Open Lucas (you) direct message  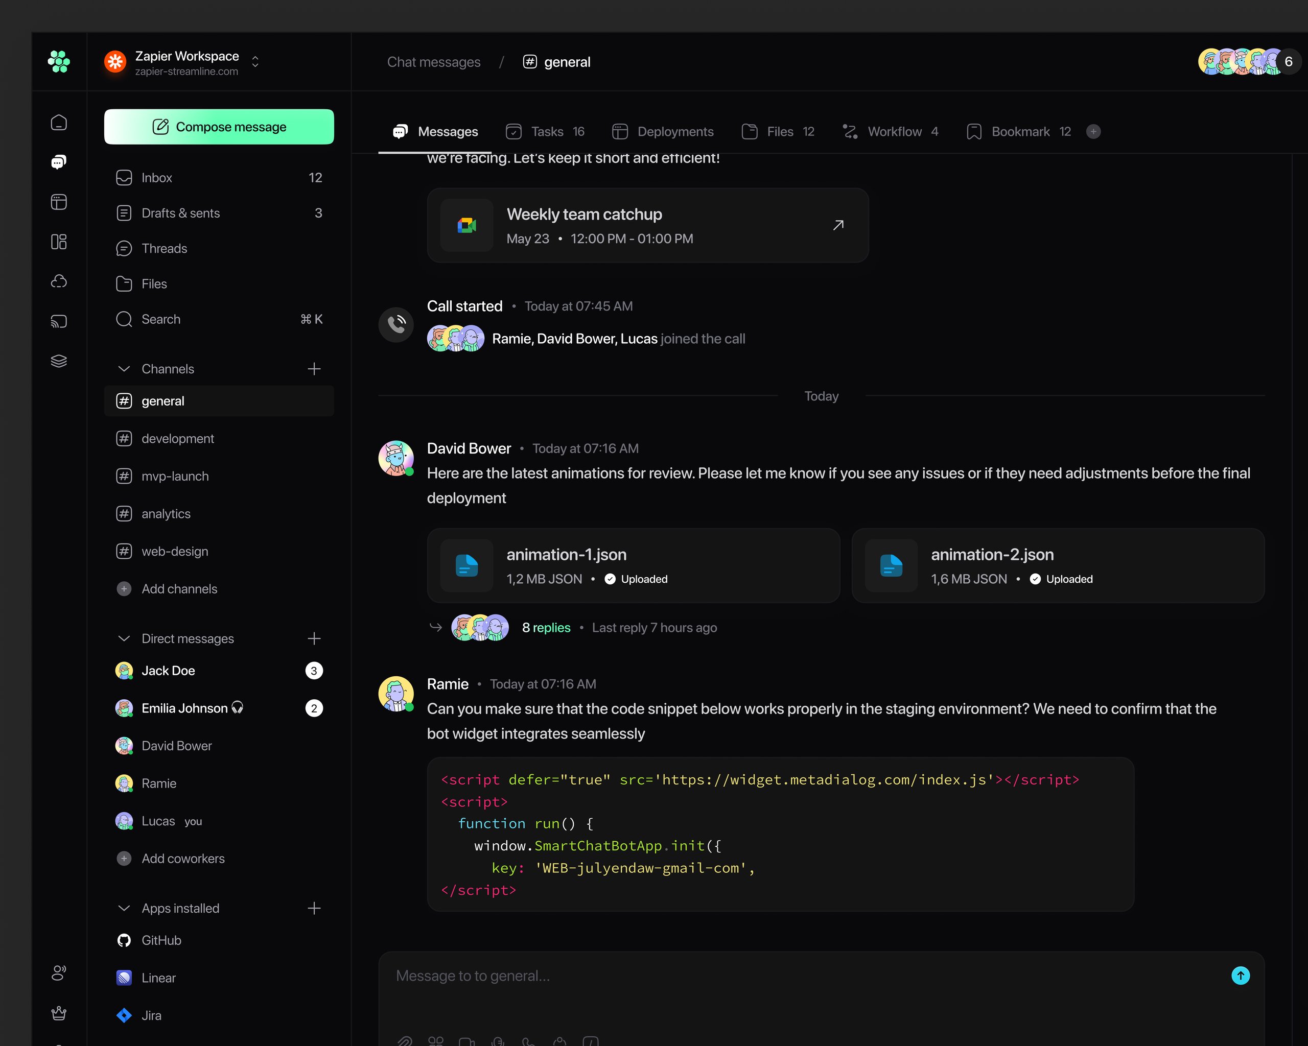point(219,821)
